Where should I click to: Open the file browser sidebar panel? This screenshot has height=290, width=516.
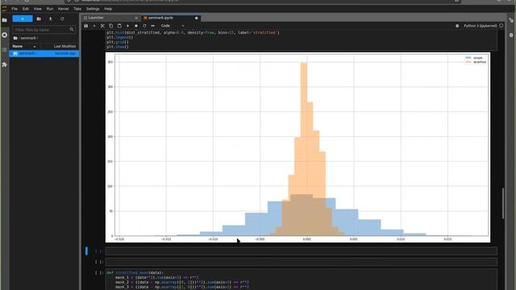pos(4,20)
